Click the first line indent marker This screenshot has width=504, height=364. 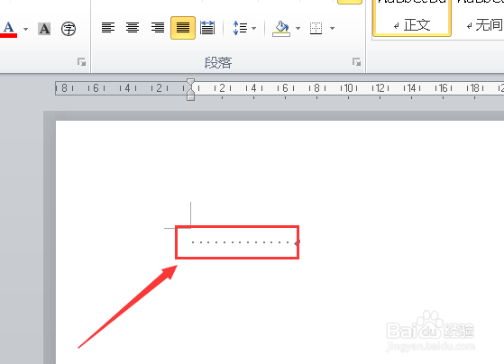click(x=190, y=83)
